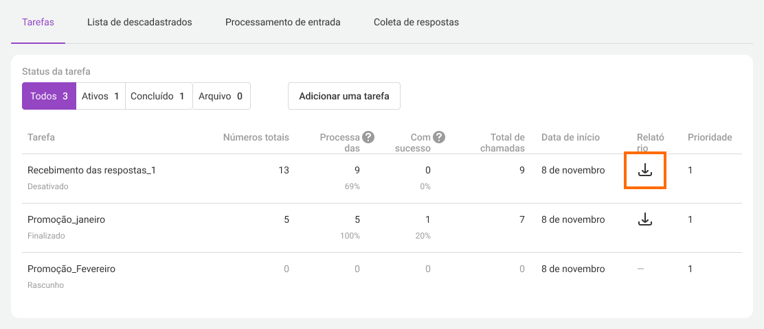764x329 pixels.
Task: Open the Promoção_janeiro task
Action: (66, 219)
